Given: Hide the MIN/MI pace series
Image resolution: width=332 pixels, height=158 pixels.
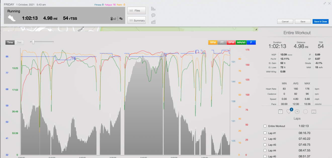Looking at the screenshot, I should [x=241, y=43].
